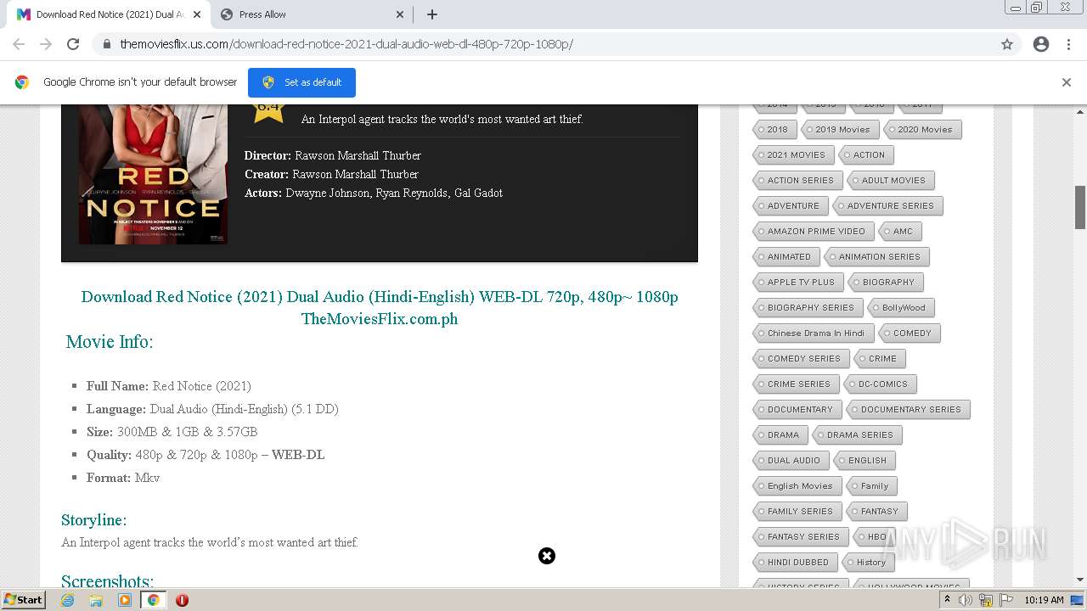Open the ENGLISH tag
1087x611 pixels.
[x=865, y=461]
